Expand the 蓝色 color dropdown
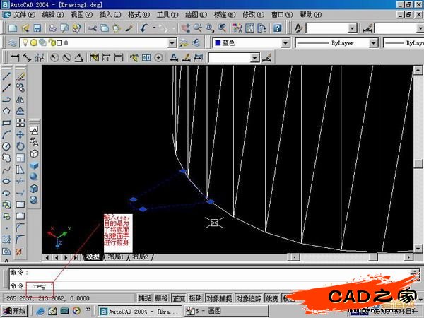This screenshot has height=318, width=424. 285,42
